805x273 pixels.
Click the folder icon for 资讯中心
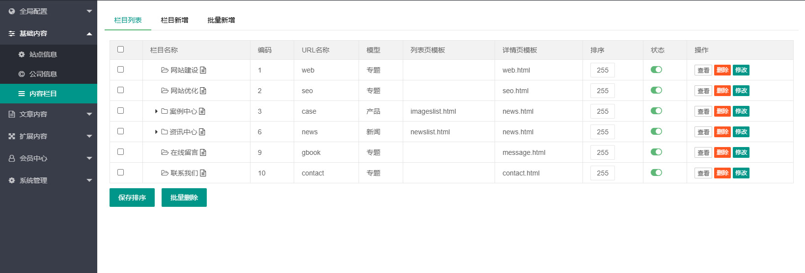click(165, 132)
